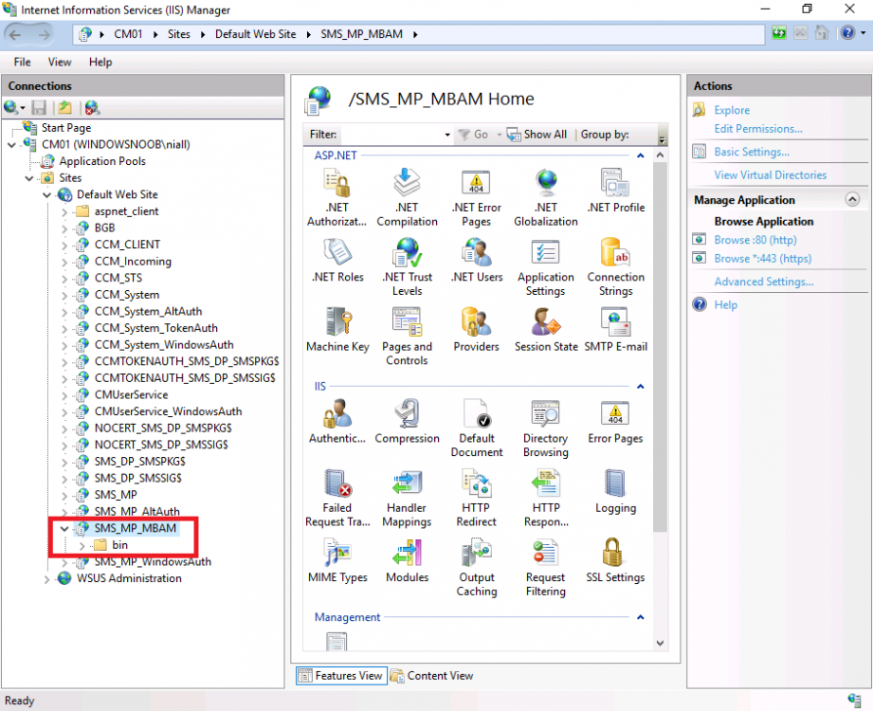
Task: Collapse the SMS_MP_MBAM tree node
Action: pos(64,528)
